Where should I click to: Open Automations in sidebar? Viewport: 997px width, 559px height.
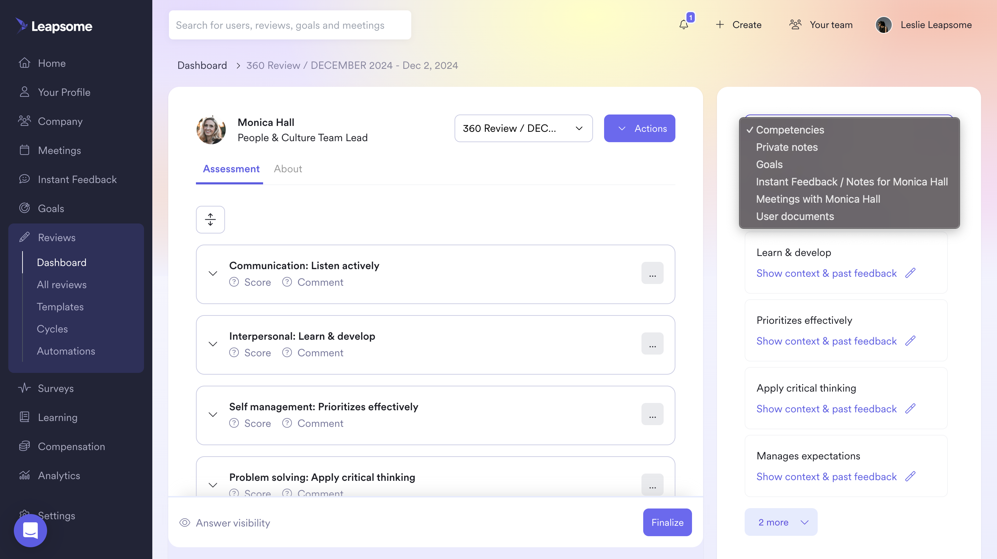click(66, 350)
